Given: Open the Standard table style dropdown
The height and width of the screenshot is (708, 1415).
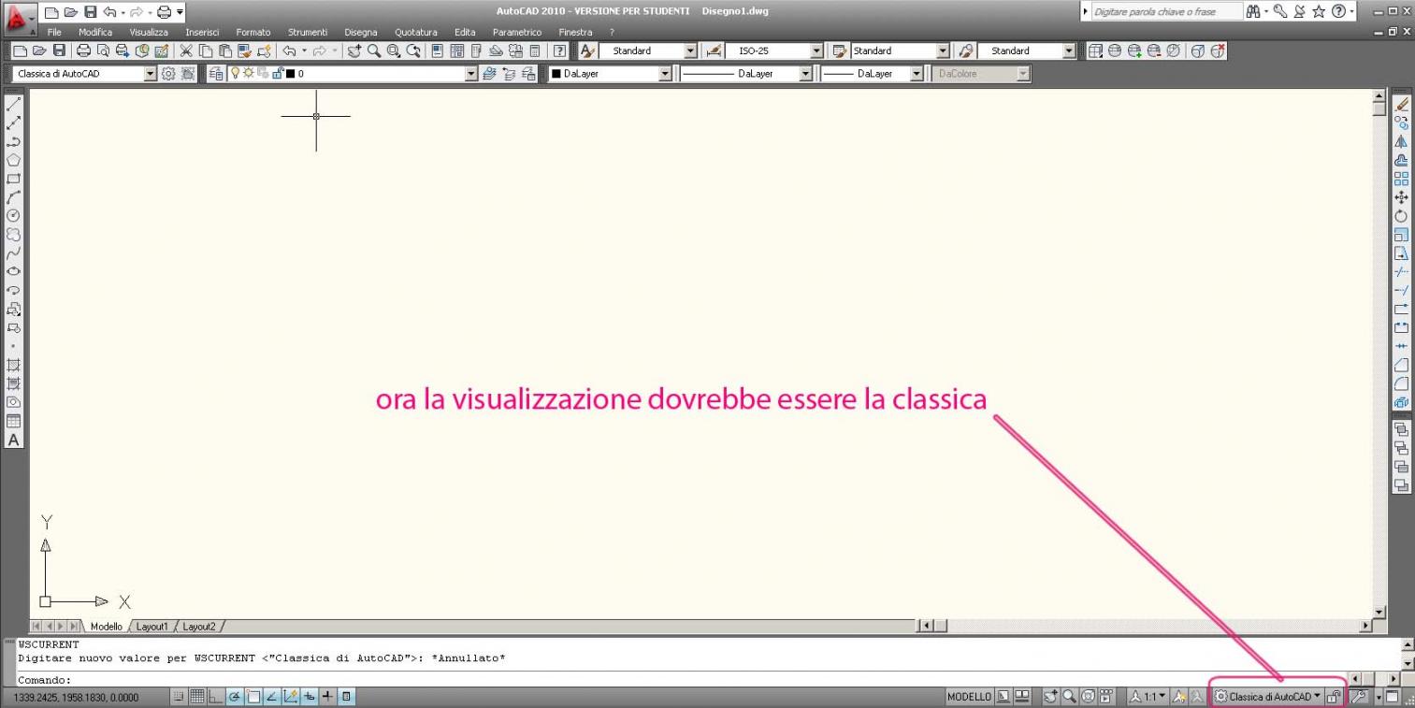Looking at the screenshot, I should point(945,51).
